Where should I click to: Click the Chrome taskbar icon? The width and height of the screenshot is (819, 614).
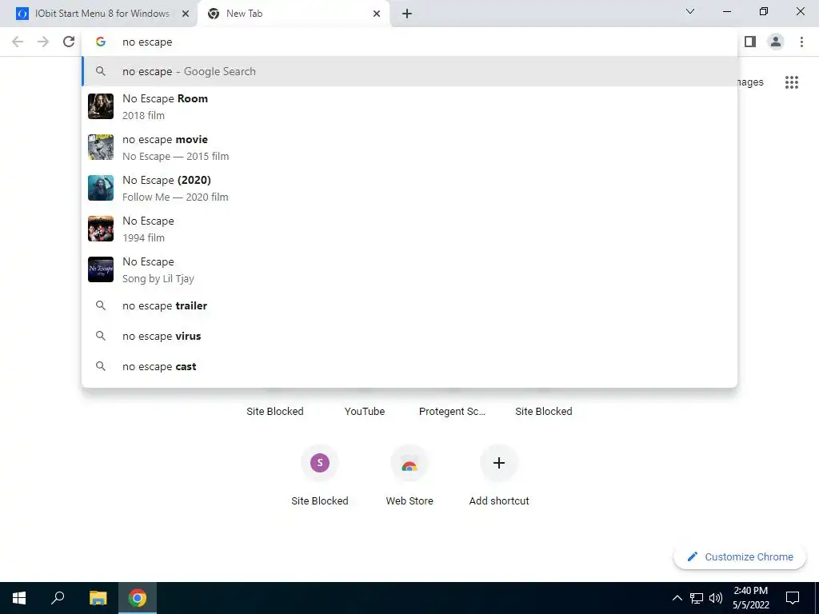tap(138, 598)
